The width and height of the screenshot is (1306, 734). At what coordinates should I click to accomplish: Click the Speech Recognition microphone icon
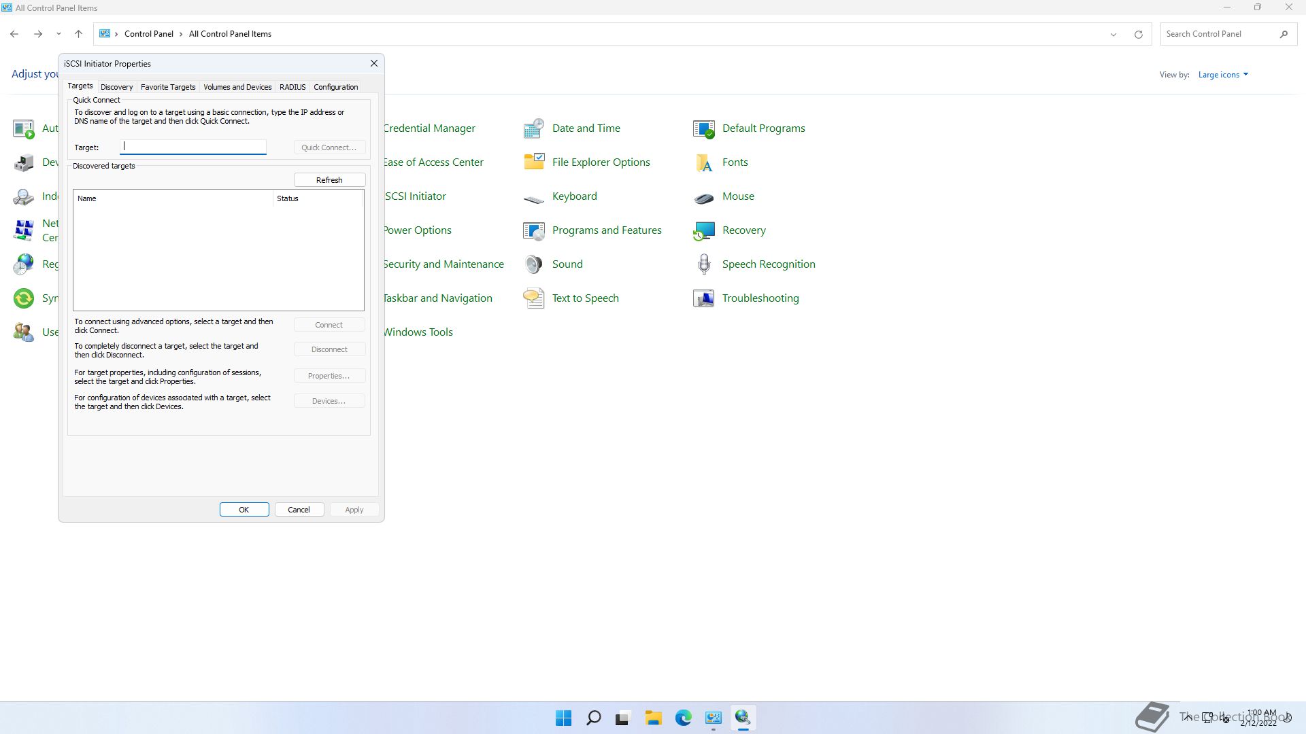[x=704, y=264]
